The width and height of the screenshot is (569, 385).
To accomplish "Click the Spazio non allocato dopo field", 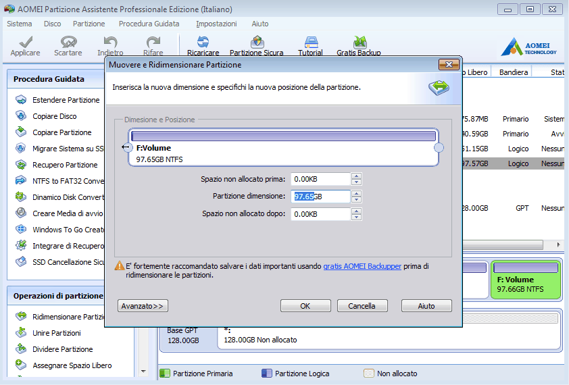I will pyautogui.click(x=321, y=214).
